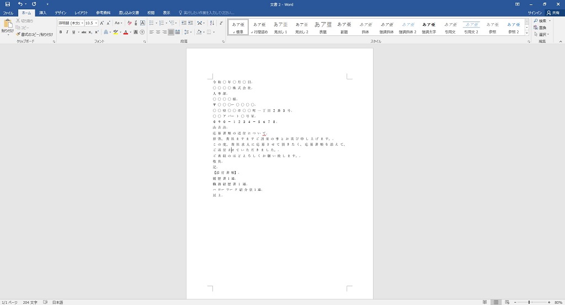
Task: Click the Share (共有) button
Action: 553,13
